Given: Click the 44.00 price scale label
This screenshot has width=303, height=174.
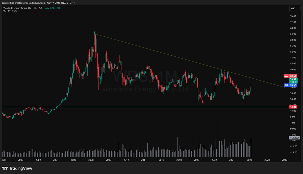Looking at the screenshot, I should coord(293,63).
